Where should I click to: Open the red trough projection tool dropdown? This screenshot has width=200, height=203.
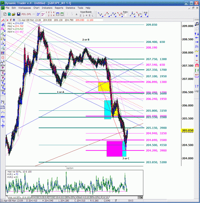(x=139, y=14)
